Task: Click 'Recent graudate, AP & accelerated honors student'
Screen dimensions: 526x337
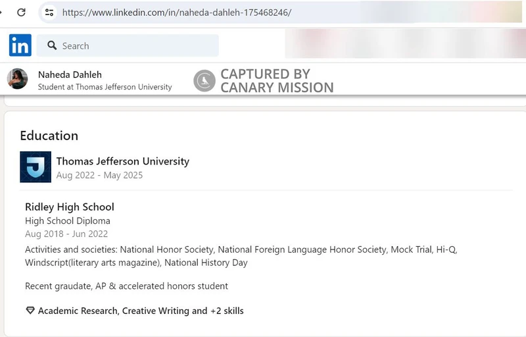Action: (x=126, y=286)
